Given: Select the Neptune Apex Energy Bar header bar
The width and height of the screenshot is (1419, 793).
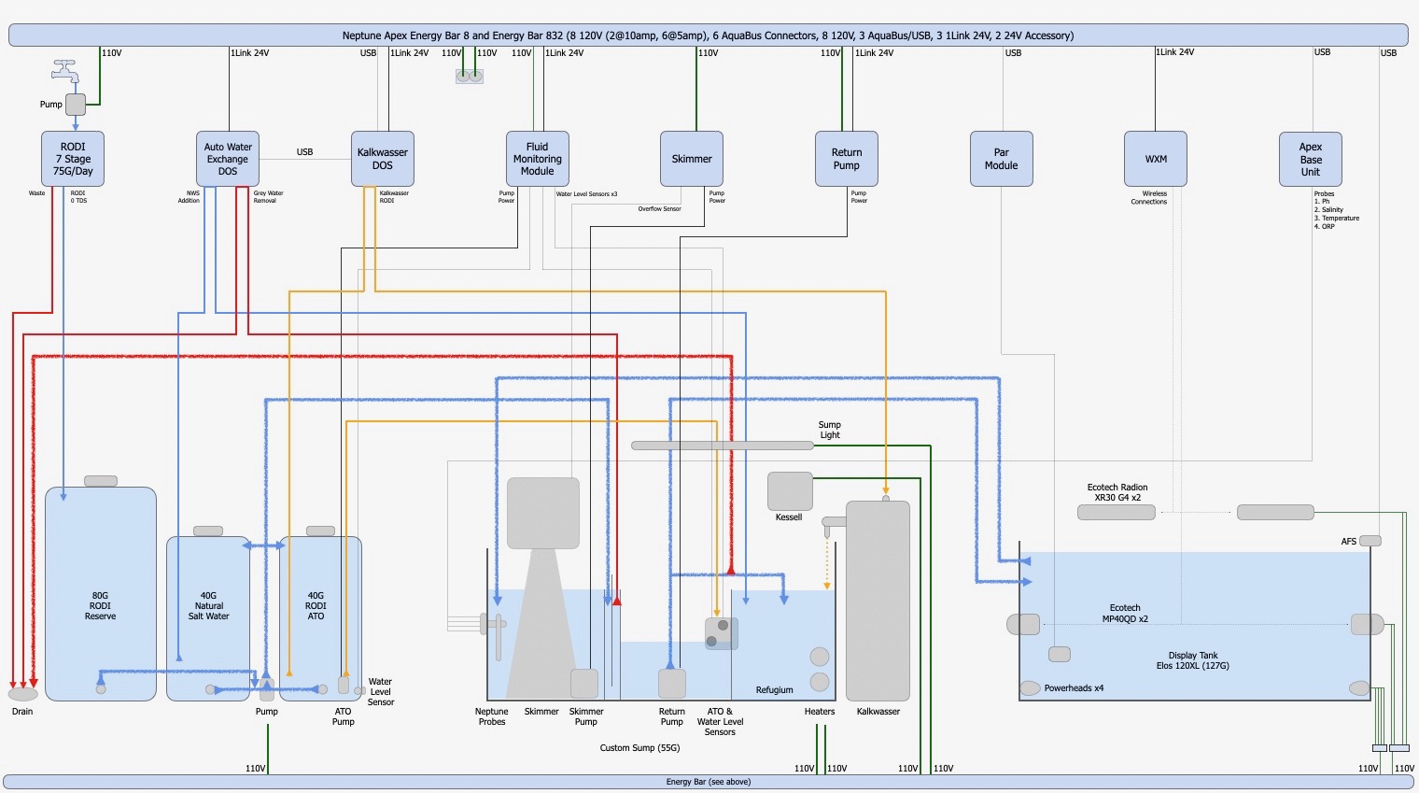Looking at the screenshot, I should [x=708, y=35].
